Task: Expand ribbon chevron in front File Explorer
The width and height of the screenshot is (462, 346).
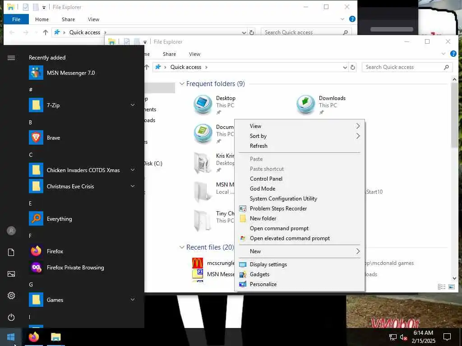Action: pos(443,54)
